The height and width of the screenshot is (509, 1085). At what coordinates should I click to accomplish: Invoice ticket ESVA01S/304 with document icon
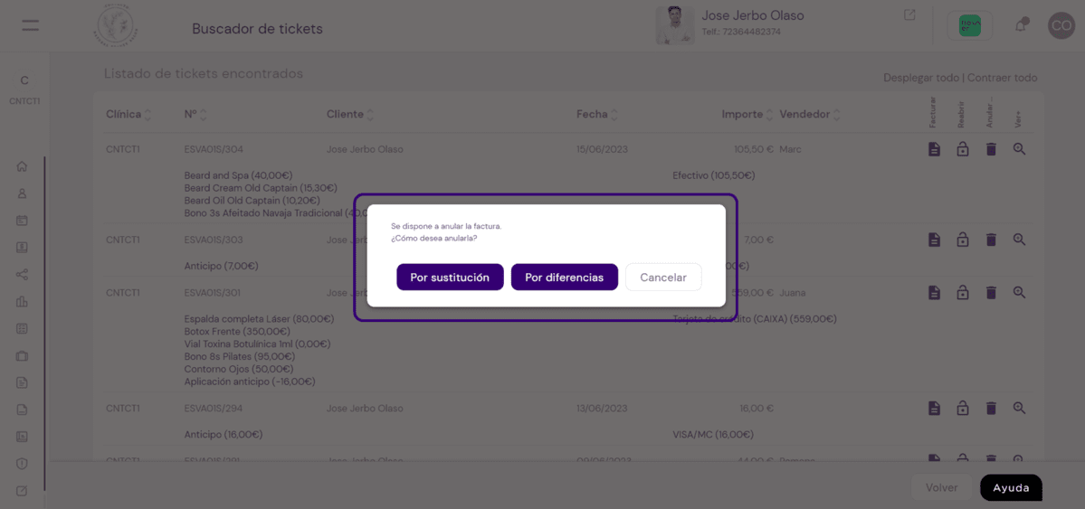click(934, 148)
